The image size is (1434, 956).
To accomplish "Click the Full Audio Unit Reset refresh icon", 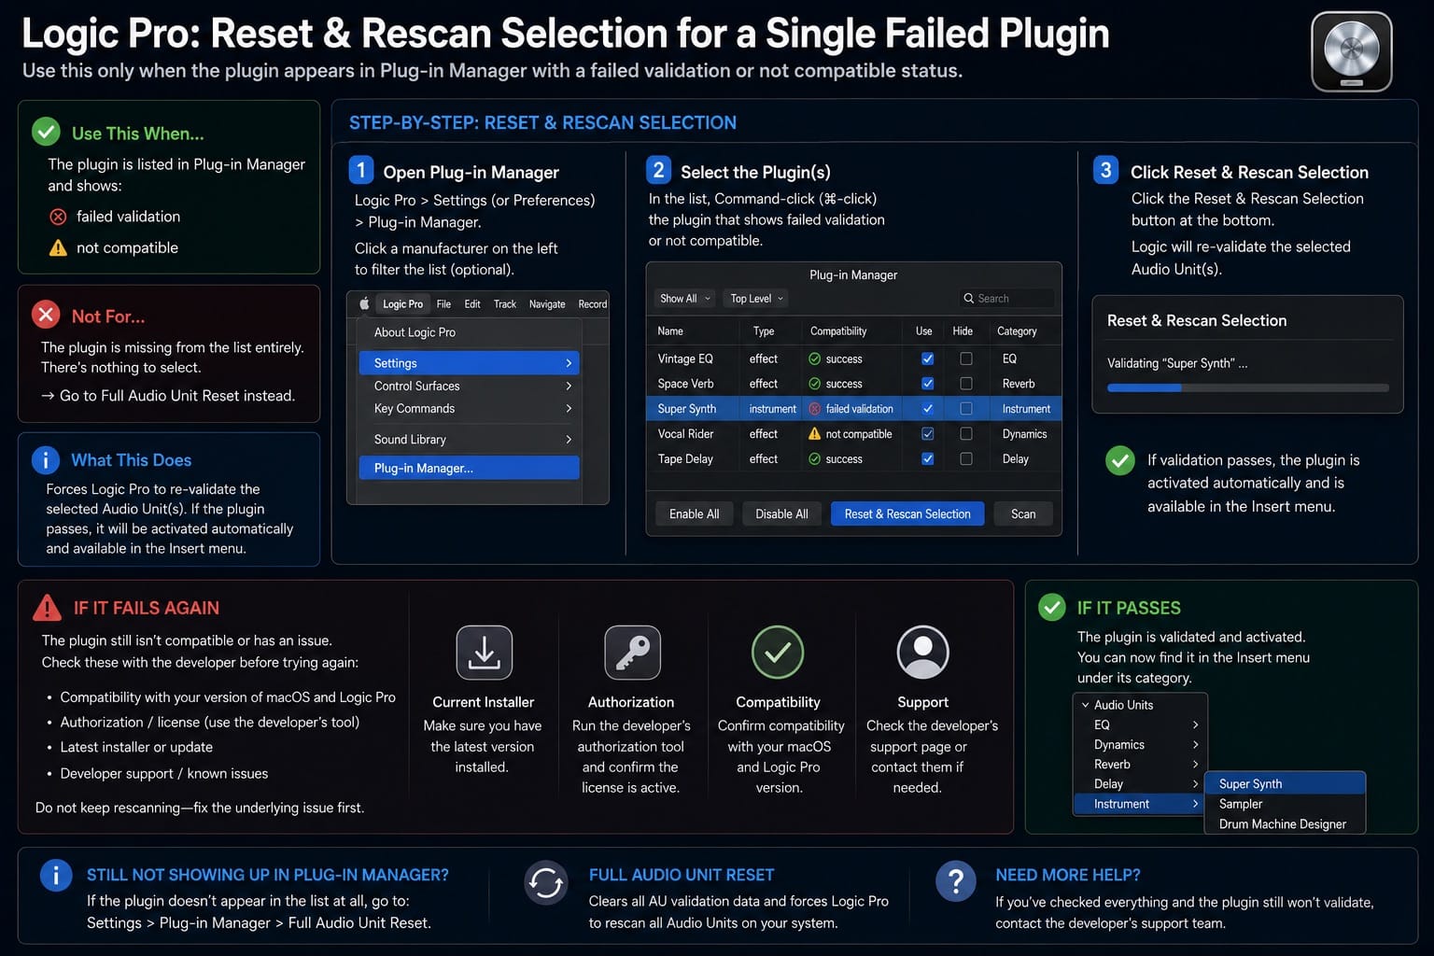I will [545, 882].
